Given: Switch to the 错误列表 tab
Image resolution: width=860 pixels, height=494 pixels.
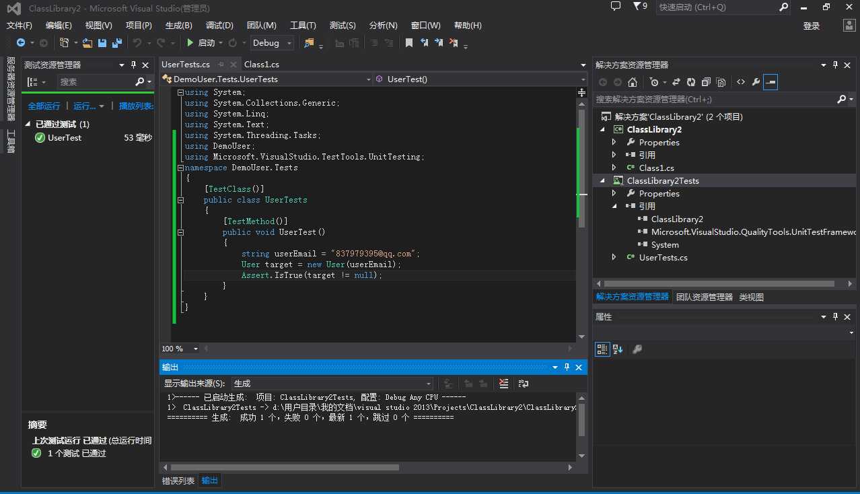Looking at the screenshot, I should click(178, 481).
